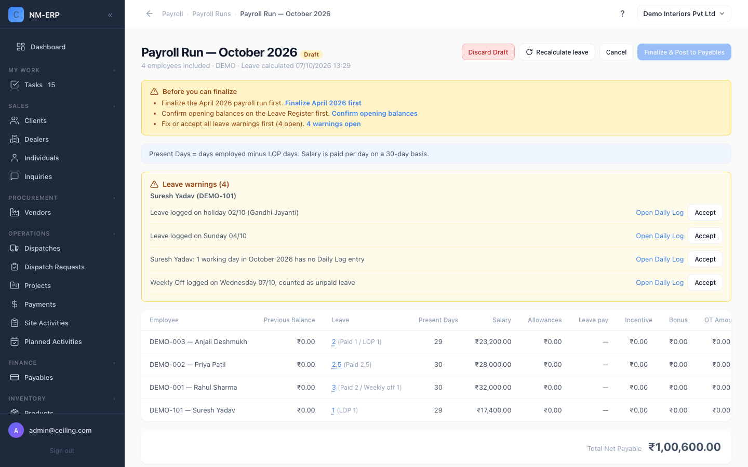The height and width of the screenshot is (467, 748).
Task: Collapse the MY WORK sidebar section
Action: [114, 70]
